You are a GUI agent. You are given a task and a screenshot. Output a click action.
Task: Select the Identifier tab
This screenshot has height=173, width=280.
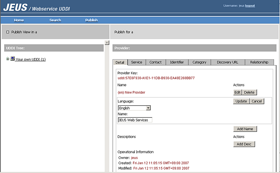(x=177, y=62)
